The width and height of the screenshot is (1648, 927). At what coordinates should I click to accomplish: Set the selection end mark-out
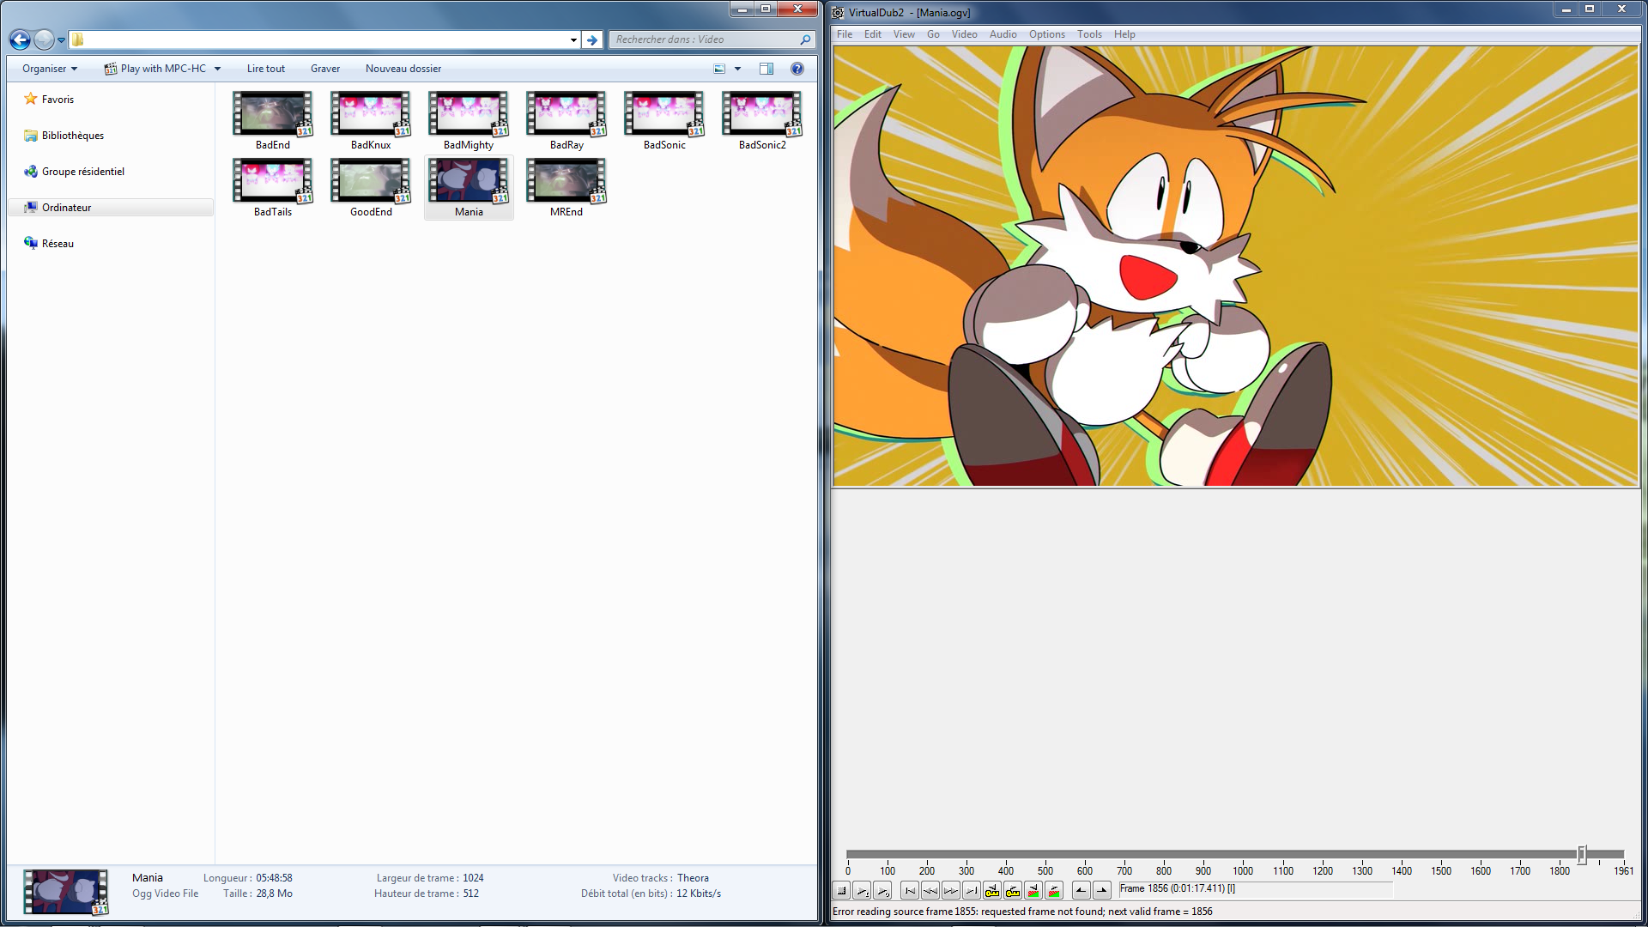pyautogui.click(x=1102, y=891)
